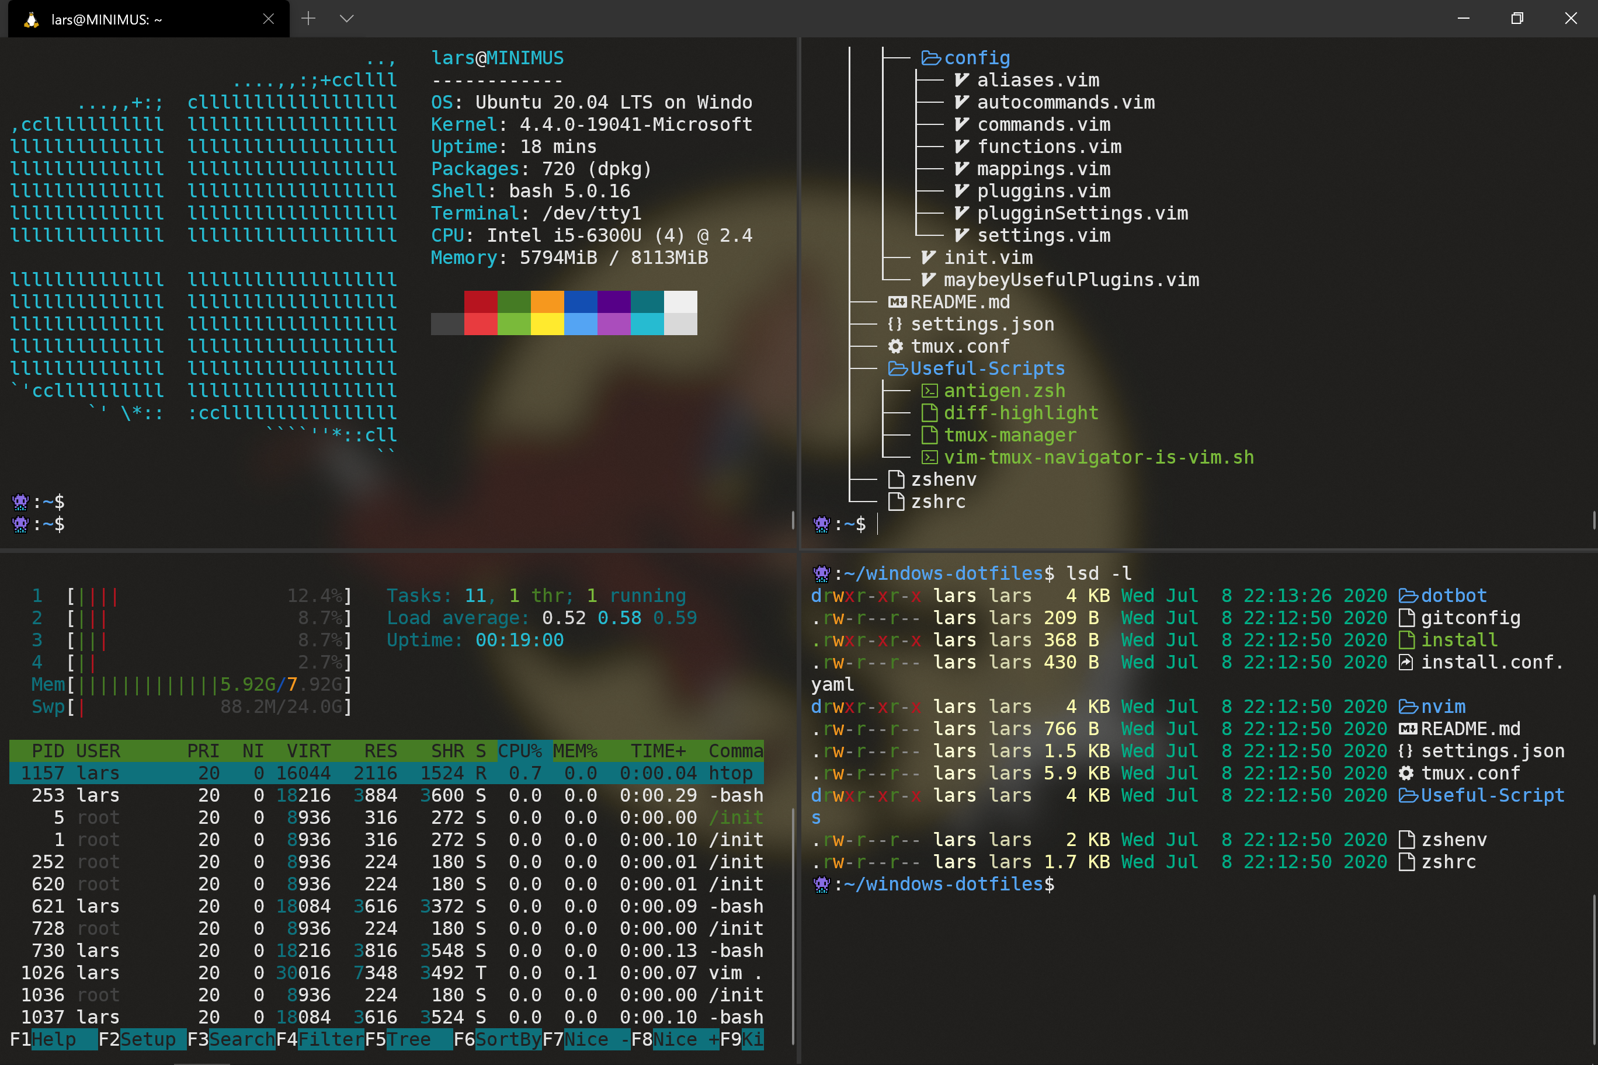The image size is (1598, 1065).
Task: Click the vim icon beside plugginSettings.vim
Action: pyautogui.click(x=961, y=213)
